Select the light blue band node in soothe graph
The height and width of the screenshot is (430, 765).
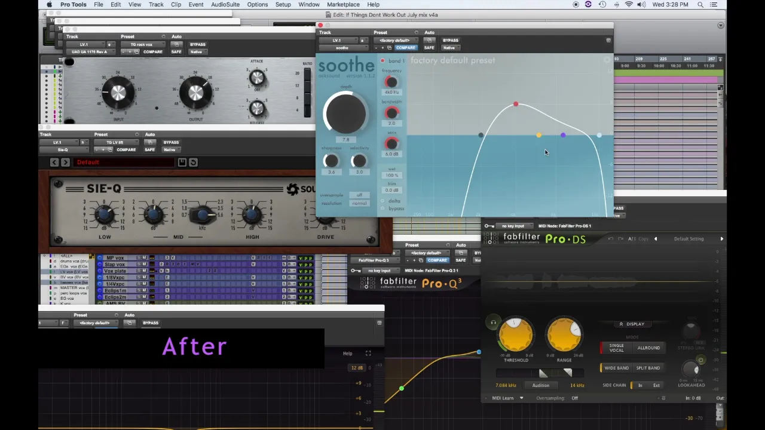pyautogui.click(x=599, y=136)
